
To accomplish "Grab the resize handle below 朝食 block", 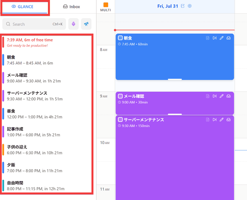I will (x=175, y=79).
